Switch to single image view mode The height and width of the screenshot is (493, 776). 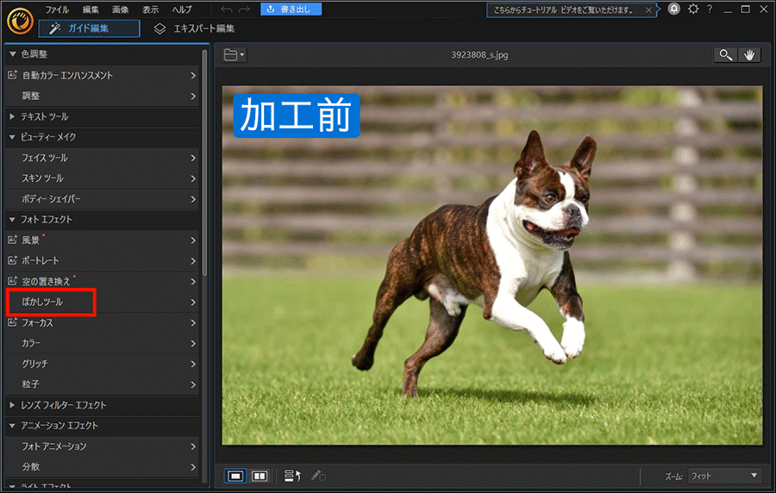(x=235, y=475)
